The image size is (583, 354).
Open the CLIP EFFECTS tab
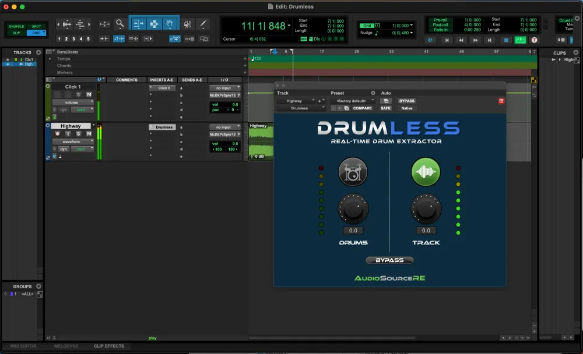(109, 346)
